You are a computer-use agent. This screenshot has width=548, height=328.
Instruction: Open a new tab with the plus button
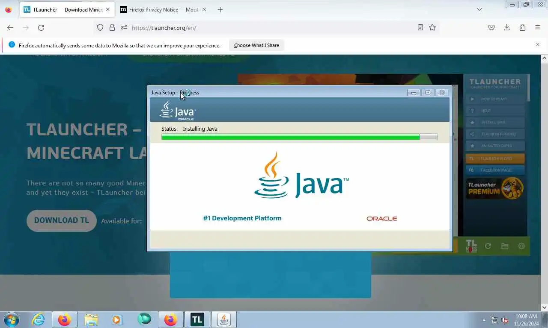coord(220,9)
